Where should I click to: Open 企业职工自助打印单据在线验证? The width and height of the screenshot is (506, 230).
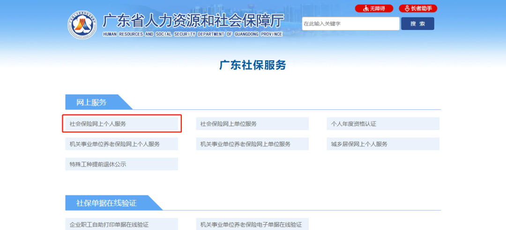(121, 224)
